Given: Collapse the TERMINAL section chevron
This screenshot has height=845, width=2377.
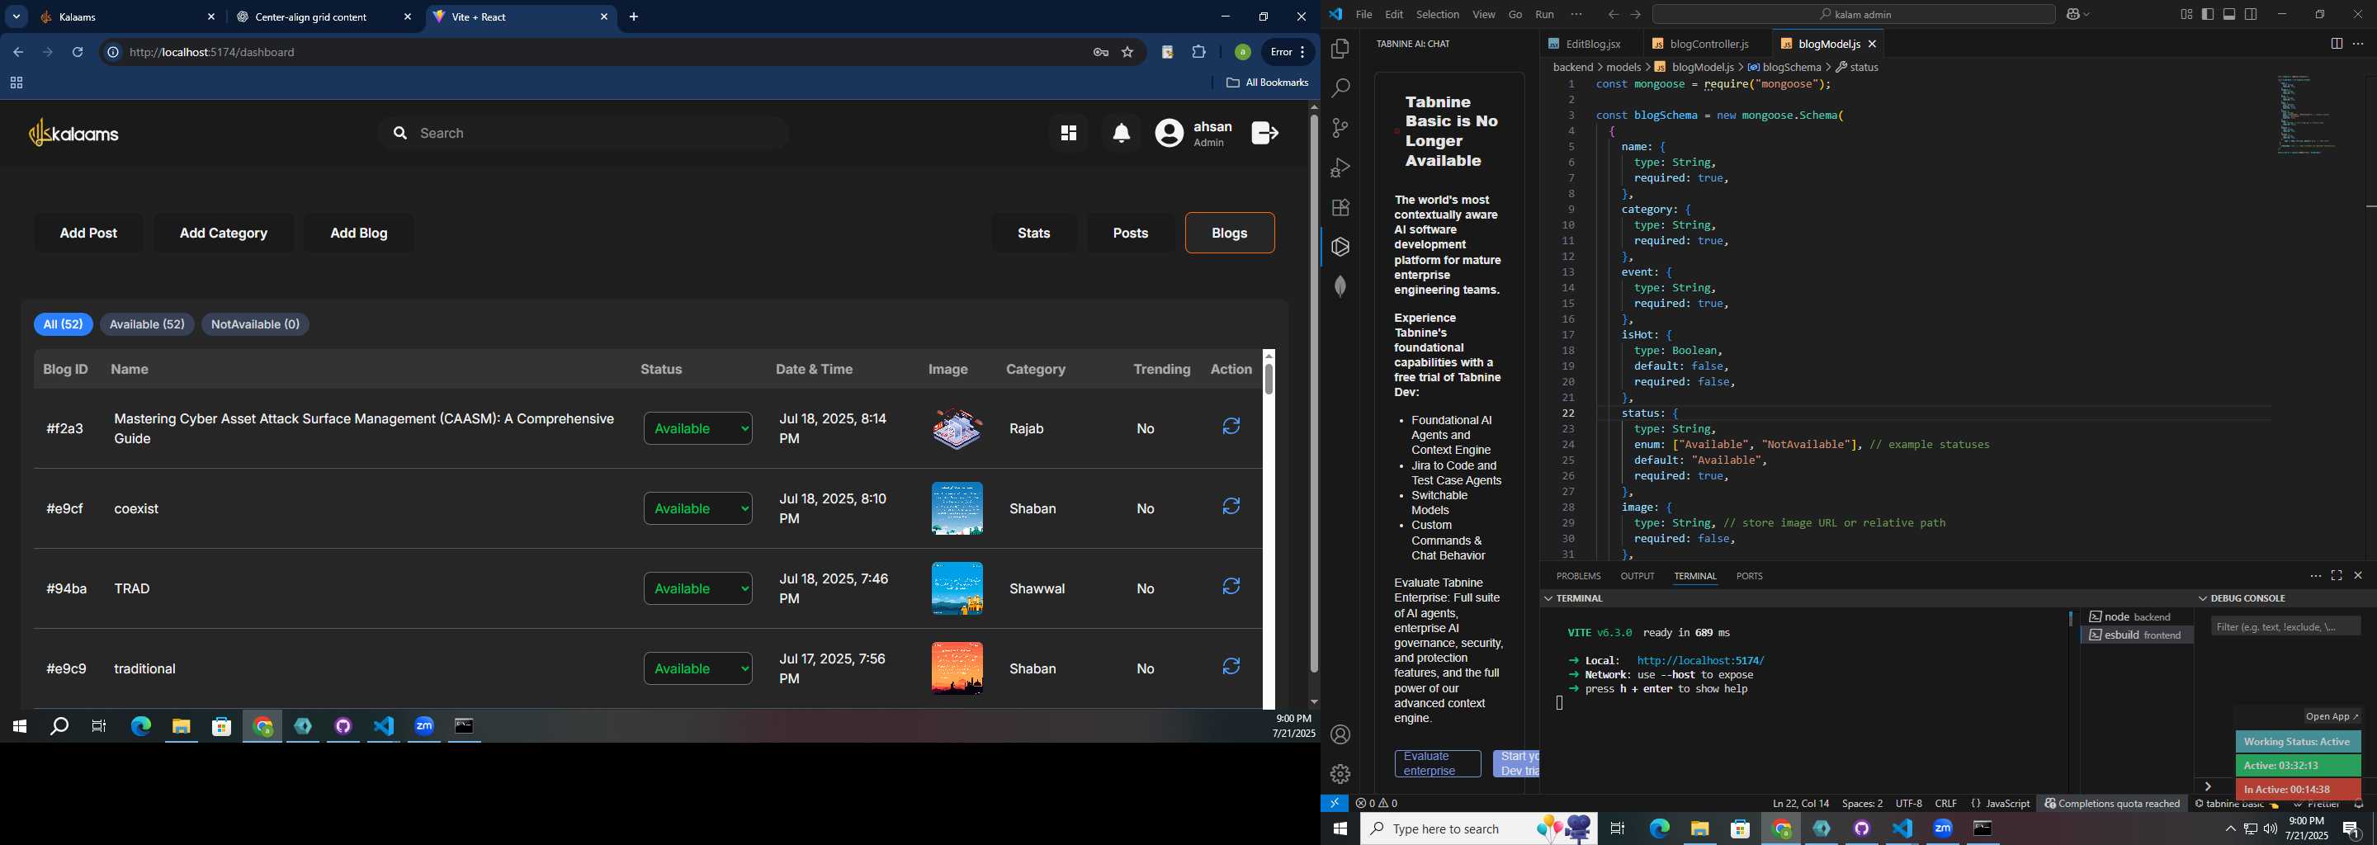Looking at the screenshot, I should pos(1548,599).
